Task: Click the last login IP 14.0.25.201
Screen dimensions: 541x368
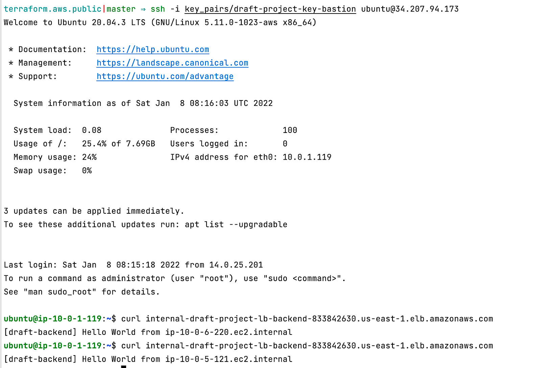Action: [236, 265]
